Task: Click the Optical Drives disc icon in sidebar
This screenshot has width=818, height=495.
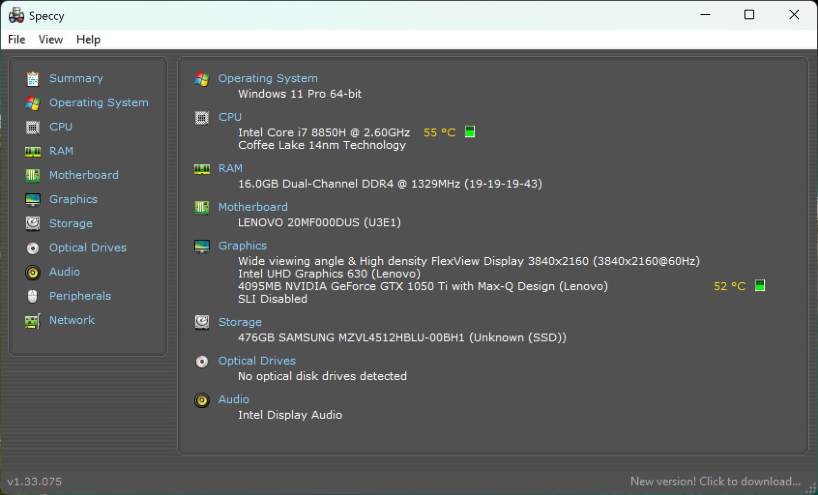Action: pos(33,248)
